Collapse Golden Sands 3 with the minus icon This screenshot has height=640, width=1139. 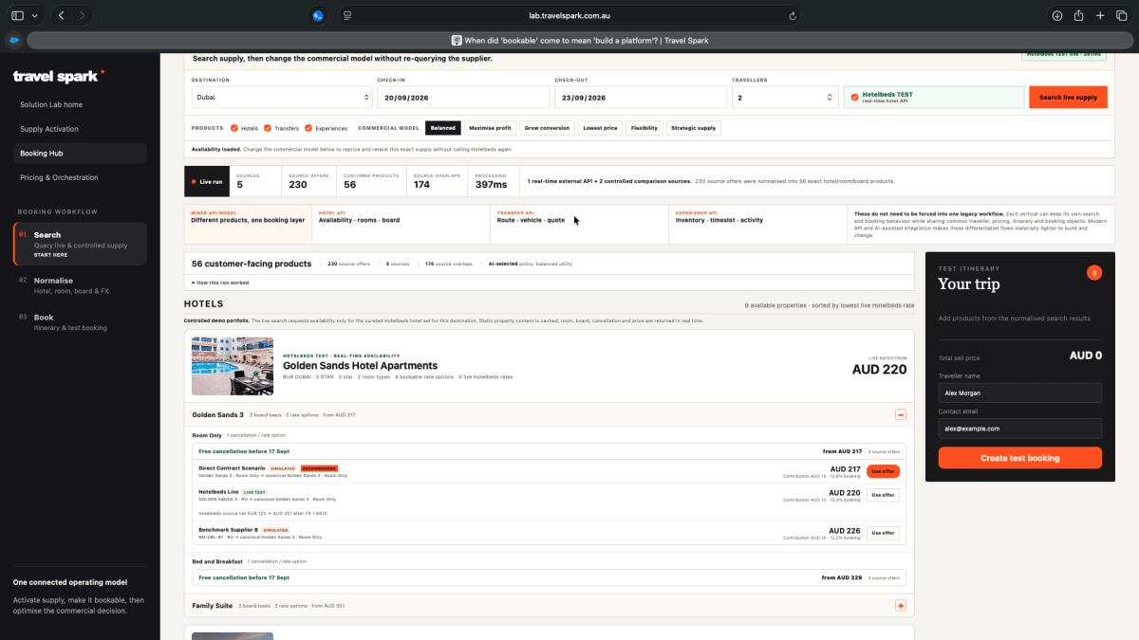[901, 414]
